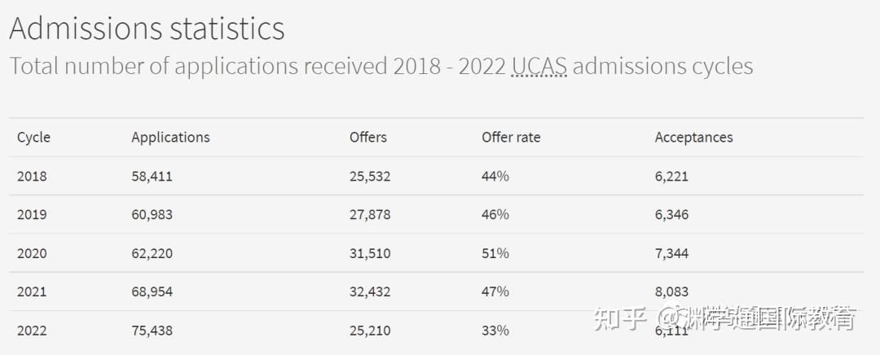This screenshot has height=355, width=880.
Task: Click the 2018 cycle row label
Action: click(x=32, y=176)
